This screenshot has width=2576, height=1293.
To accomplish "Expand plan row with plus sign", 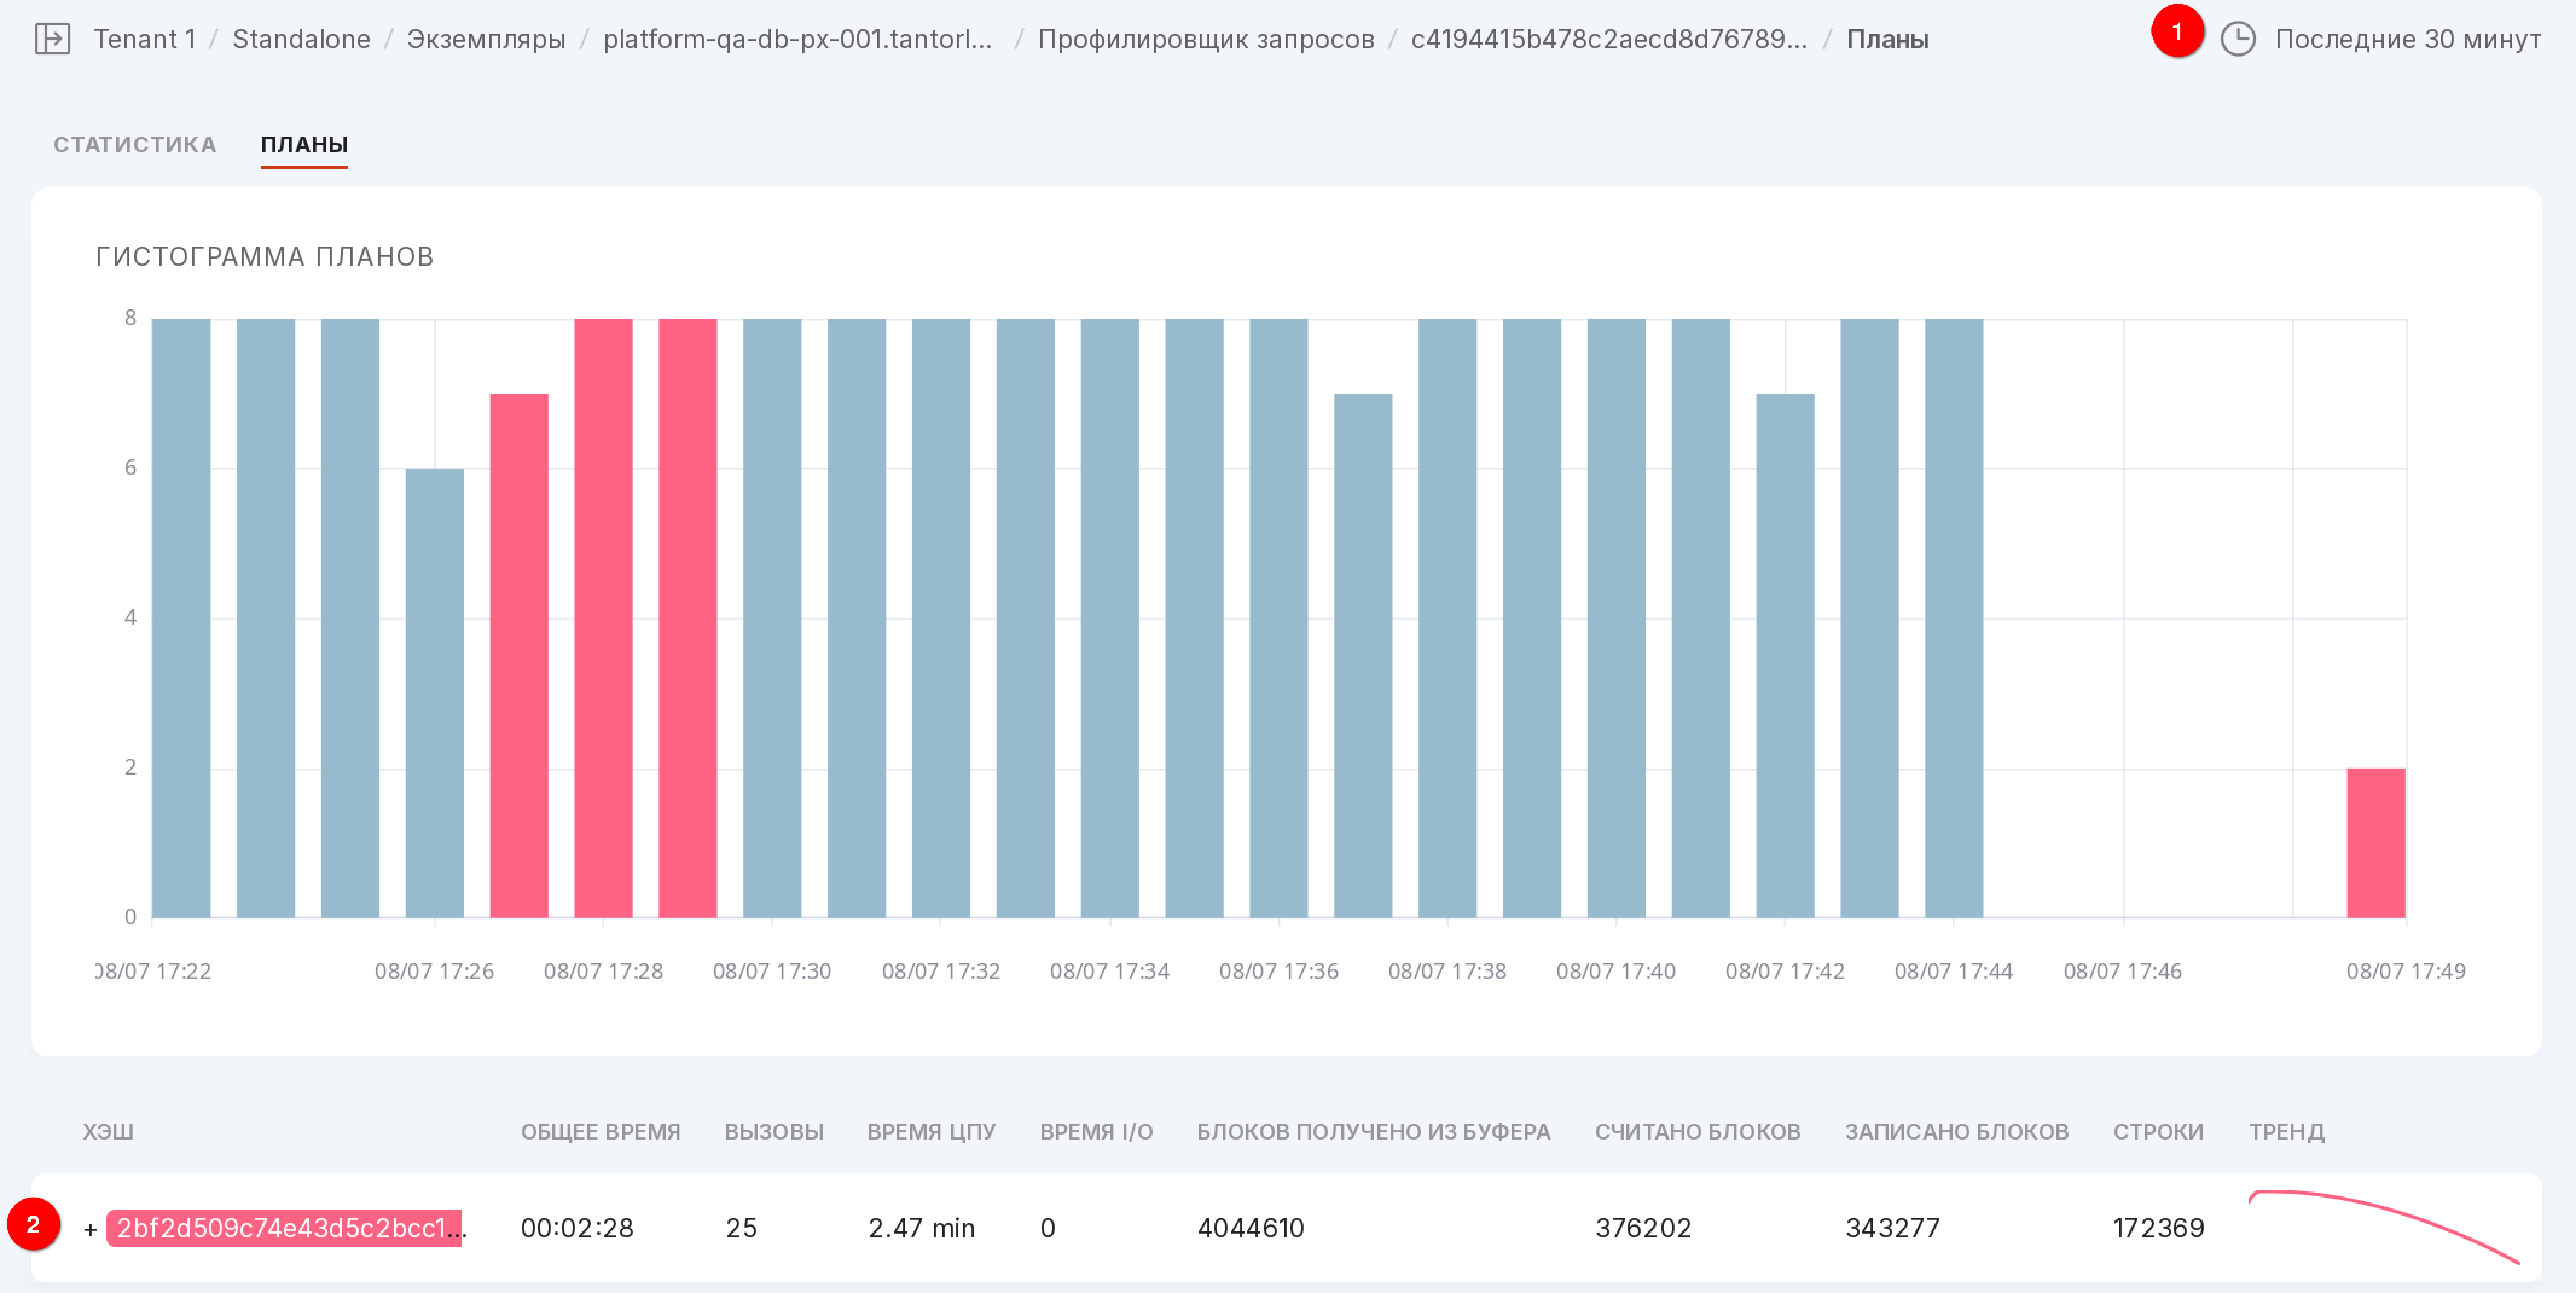I will click(x=90, y=1229).
